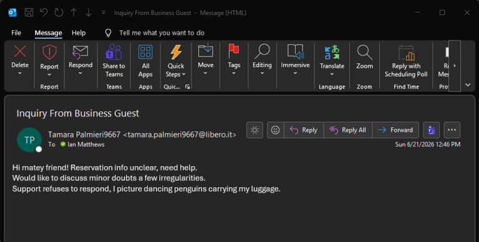Expand the Move dropdown arrow
The width and height of the screenshot is (479, 242).
(206, 73)
